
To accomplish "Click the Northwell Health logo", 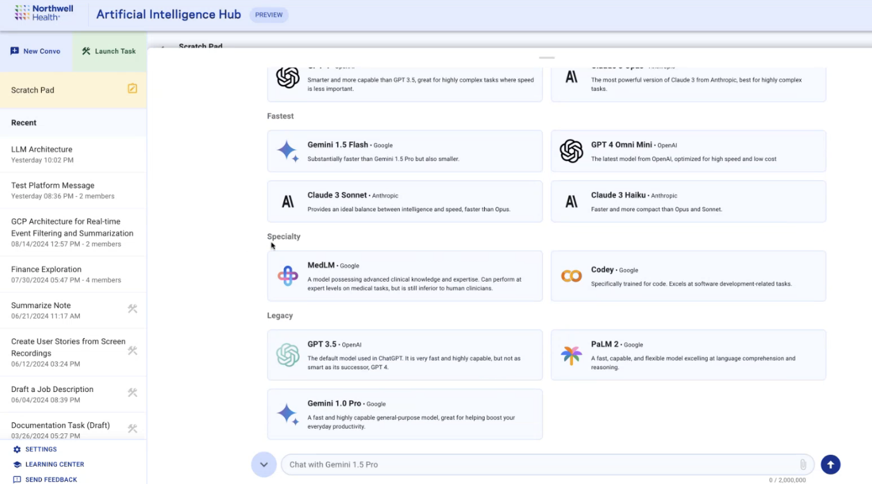I will click(x=44, y=13).
